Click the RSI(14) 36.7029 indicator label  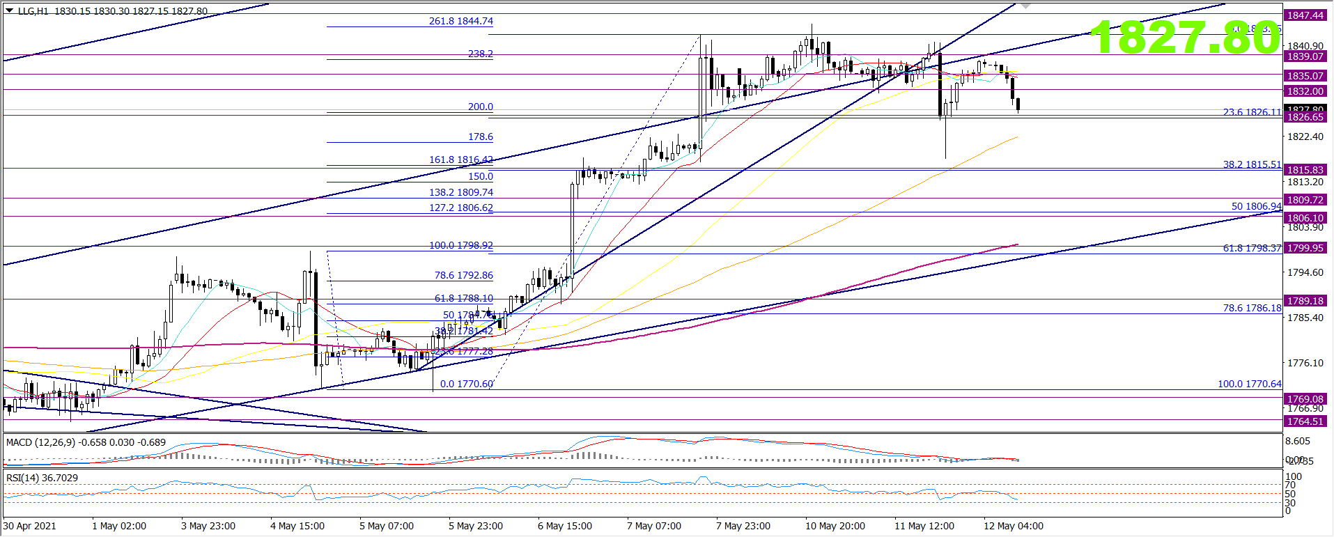(x=42, y=478)
